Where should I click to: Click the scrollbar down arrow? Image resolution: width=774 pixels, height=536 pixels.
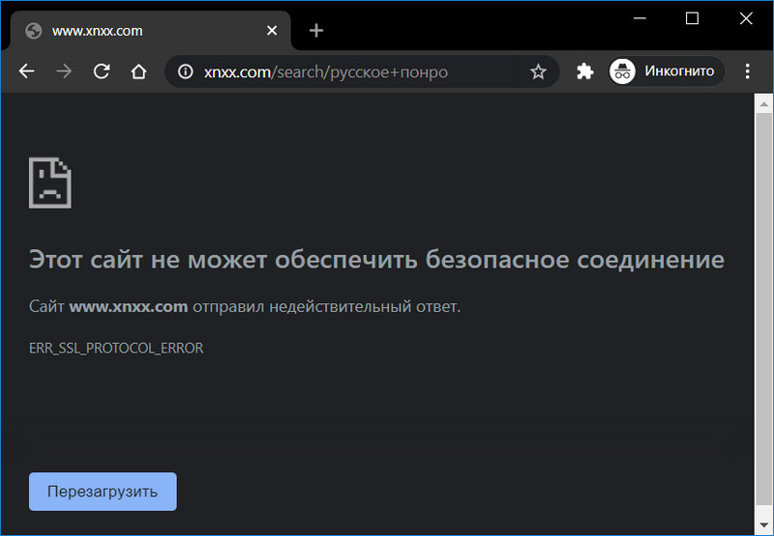(764, 525)
